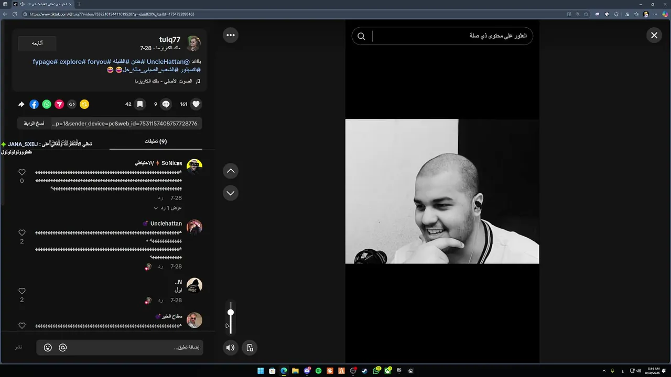Mute the tab with the tab speaker icon

[x=22, y=4]
